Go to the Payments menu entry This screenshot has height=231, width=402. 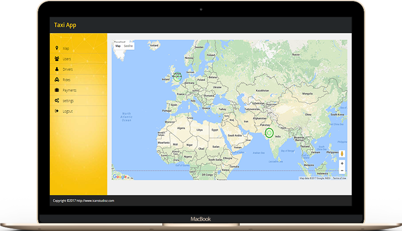point(69,90)
